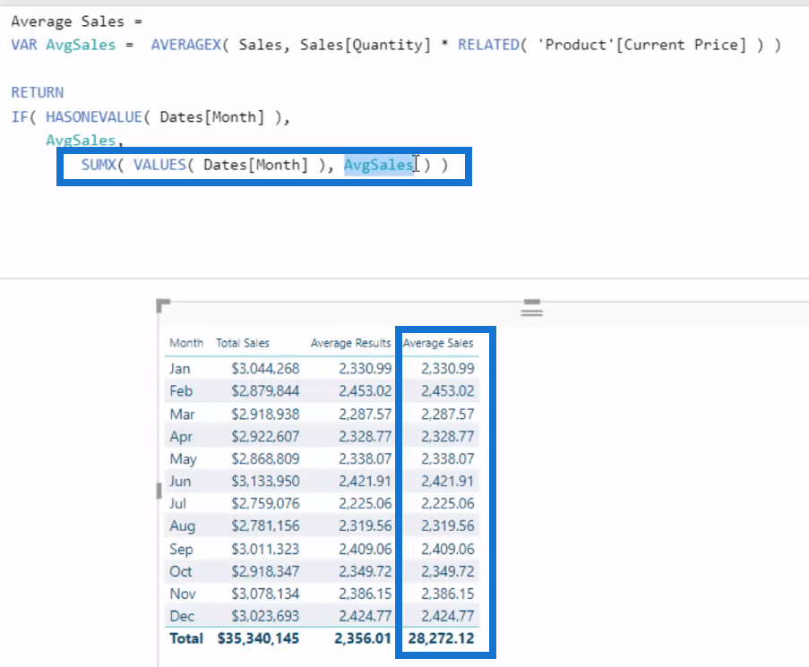Click the RETURN keyword in the formula
Viewport: 809px width, 667px height.
pyautogui.click(x=38, y=93)
